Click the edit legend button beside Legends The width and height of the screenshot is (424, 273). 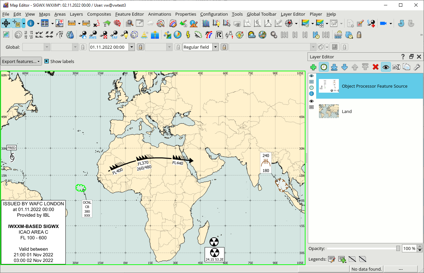coord(332,259)
